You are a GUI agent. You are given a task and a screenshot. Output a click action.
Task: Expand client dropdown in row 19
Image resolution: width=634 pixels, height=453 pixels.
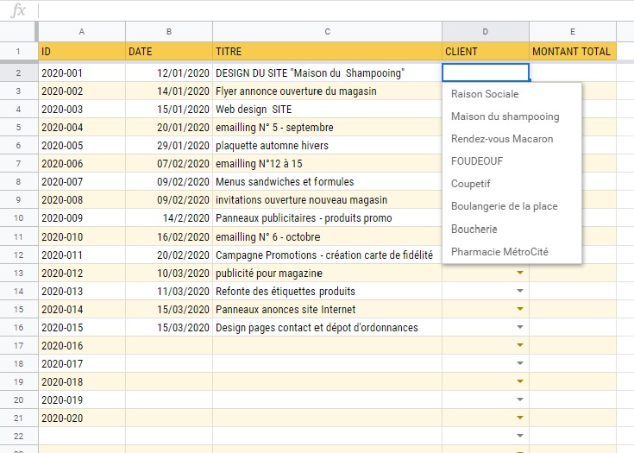[x=520, y=381]
